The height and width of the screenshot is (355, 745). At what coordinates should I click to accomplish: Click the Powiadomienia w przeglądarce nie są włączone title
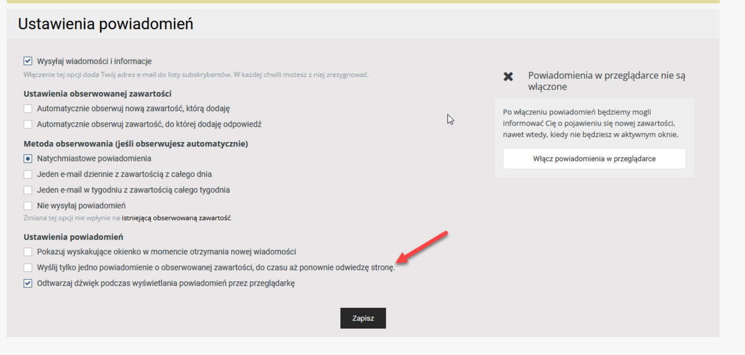pyautogui.click(x=607, y=81)
